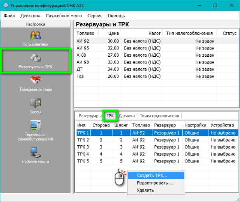Click the application gear icon in title bar
The image size is (240, 202).
[x=6, y=6]
